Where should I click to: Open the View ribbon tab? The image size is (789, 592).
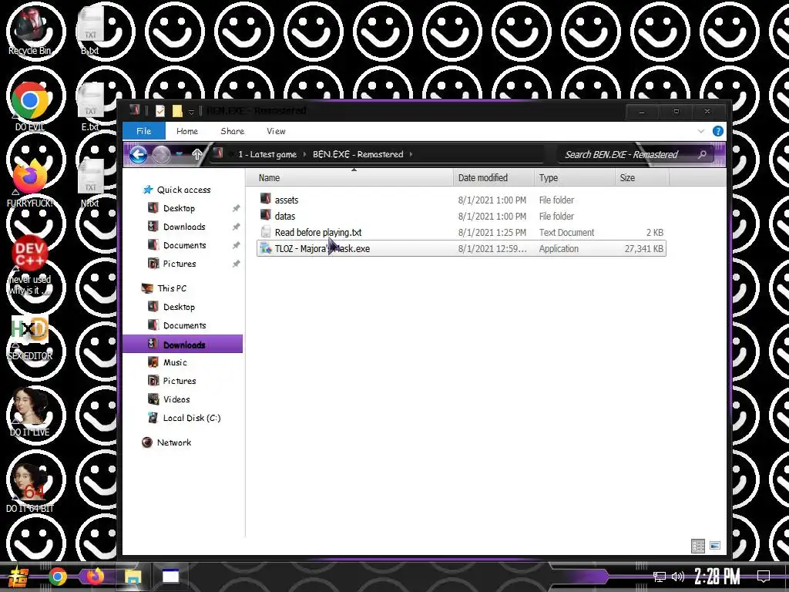point(277,131)
